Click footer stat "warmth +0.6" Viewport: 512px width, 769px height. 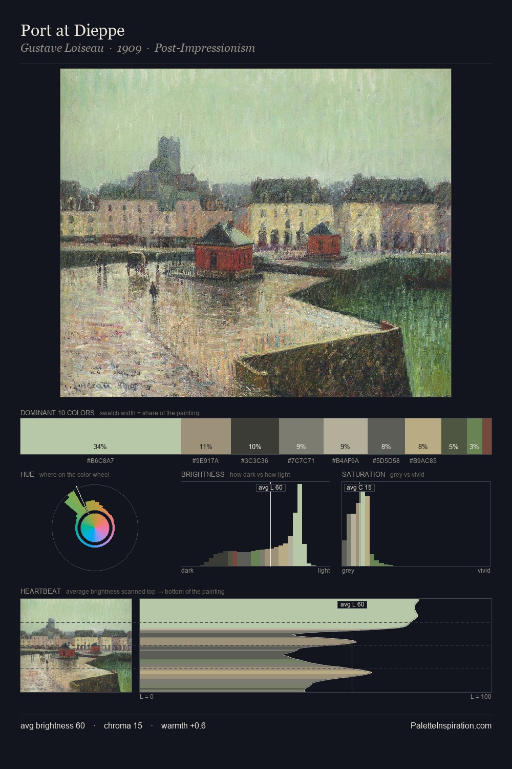click(183, 725)
